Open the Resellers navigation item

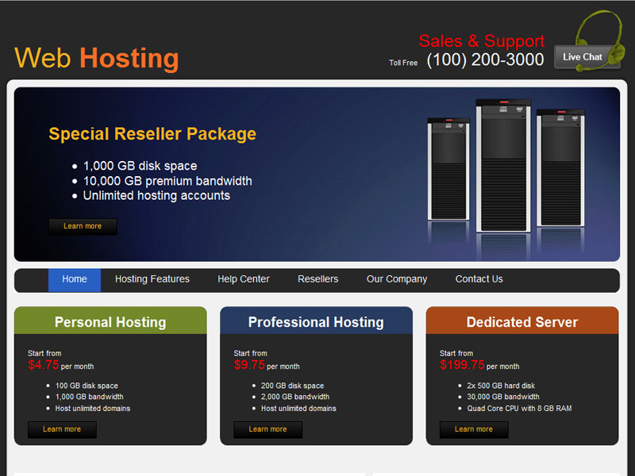click(317, 279)
